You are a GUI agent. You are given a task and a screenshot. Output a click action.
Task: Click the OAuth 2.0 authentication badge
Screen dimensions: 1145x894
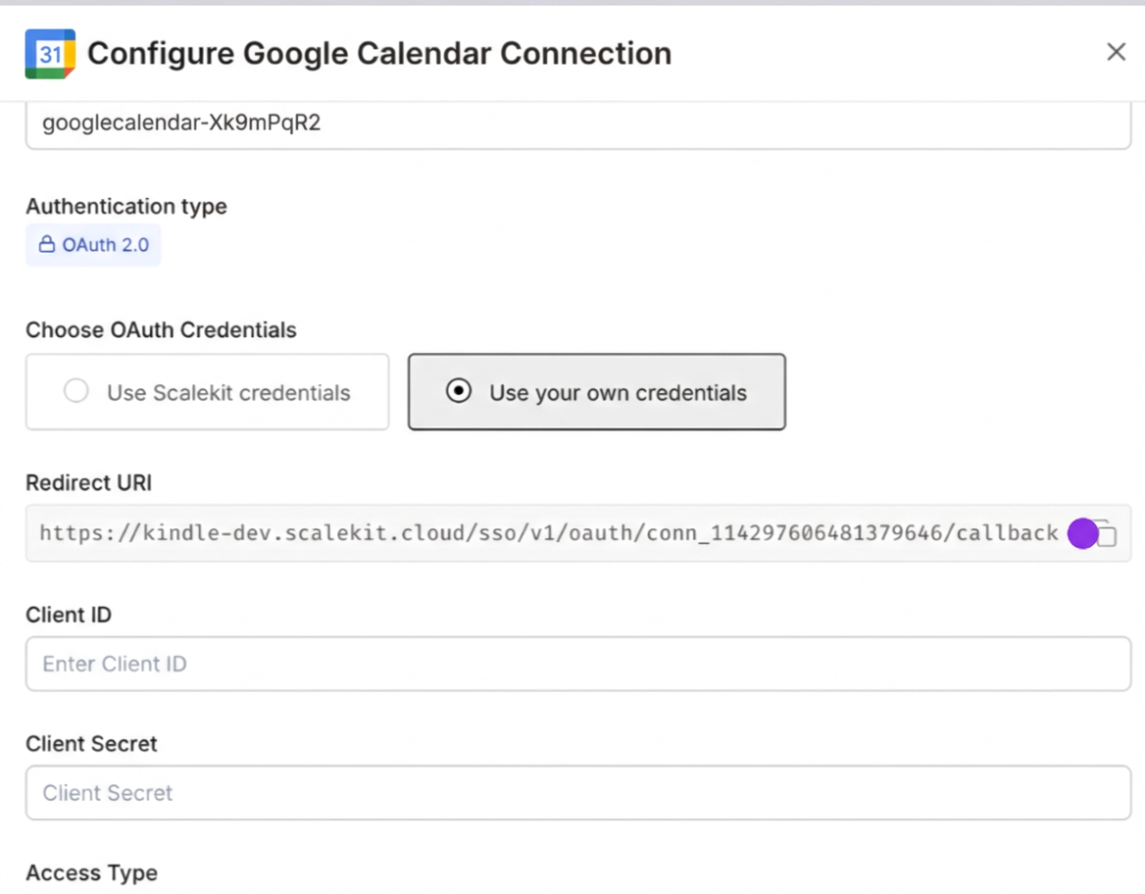pos(93,244)
